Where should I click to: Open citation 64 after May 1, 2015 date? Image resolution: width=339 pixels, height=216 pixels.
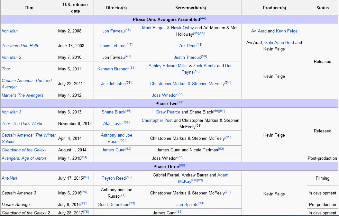click(x=84, y=157)
